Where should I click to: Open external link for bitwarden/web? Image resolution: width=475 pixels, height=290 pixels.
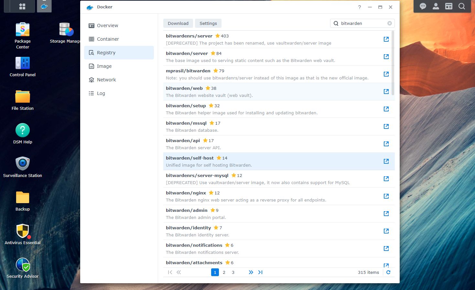386,91
